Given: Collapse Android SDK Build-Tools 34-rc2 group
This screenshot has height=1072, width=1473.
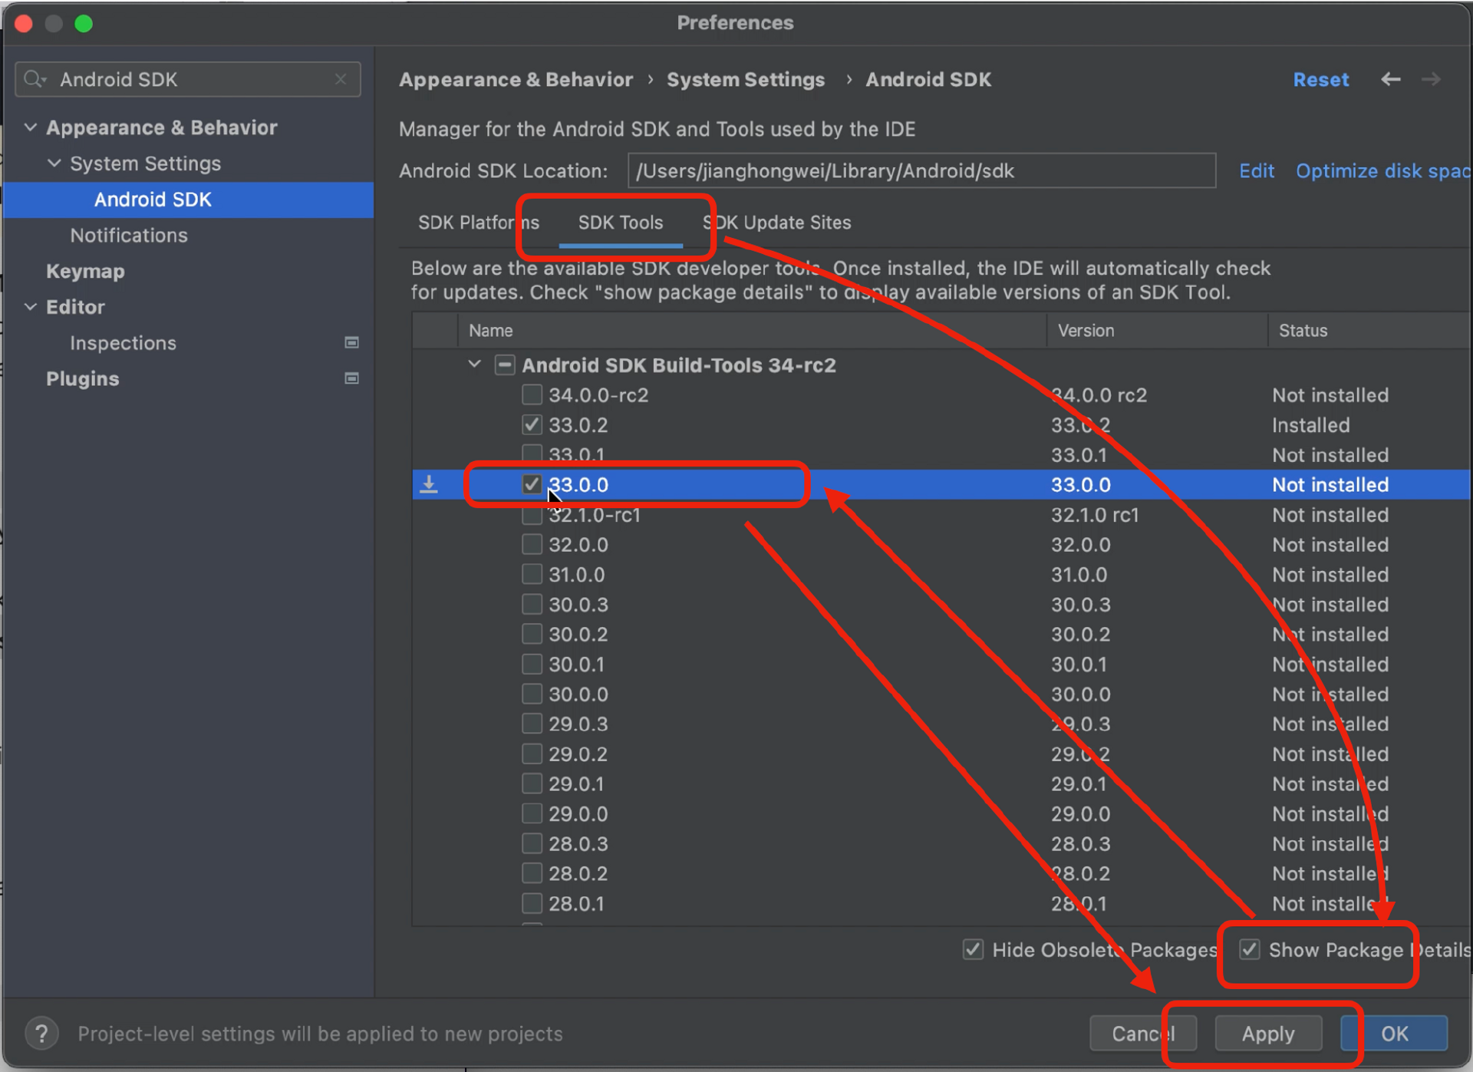Looking at the screenshot, I should pyautogui.click(x=475, y=364).
